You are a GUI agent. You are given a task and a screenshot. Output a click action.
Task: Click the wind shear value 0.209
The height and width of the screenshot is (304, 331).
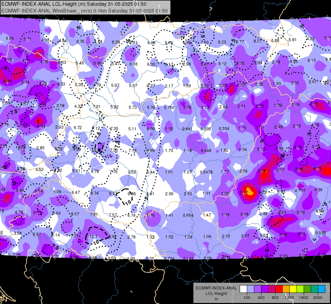pos(206,129)
